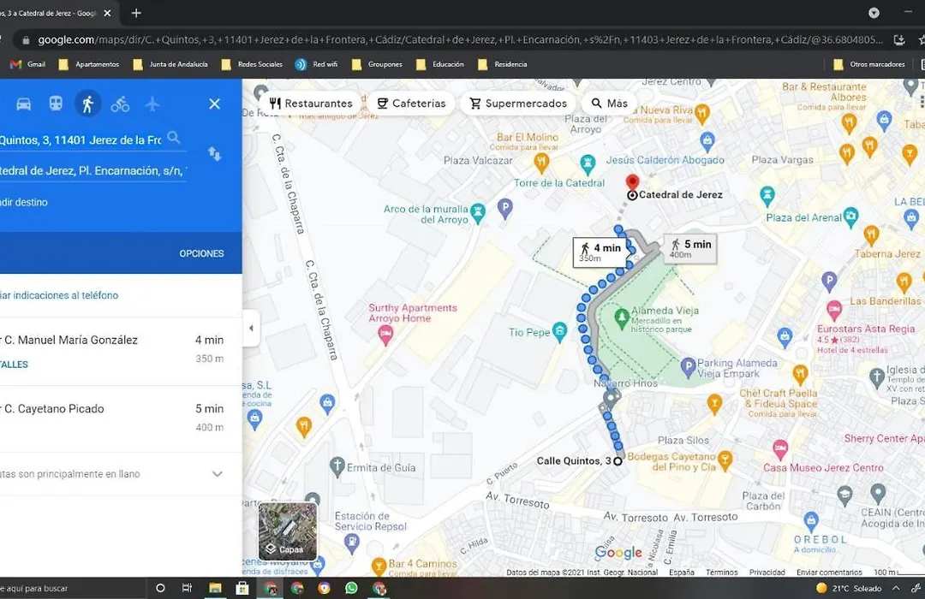Click the Estación de Servicio Repsol gas marker
The width and height of the screenshot is (925, 599).
(x=352, y=542)
